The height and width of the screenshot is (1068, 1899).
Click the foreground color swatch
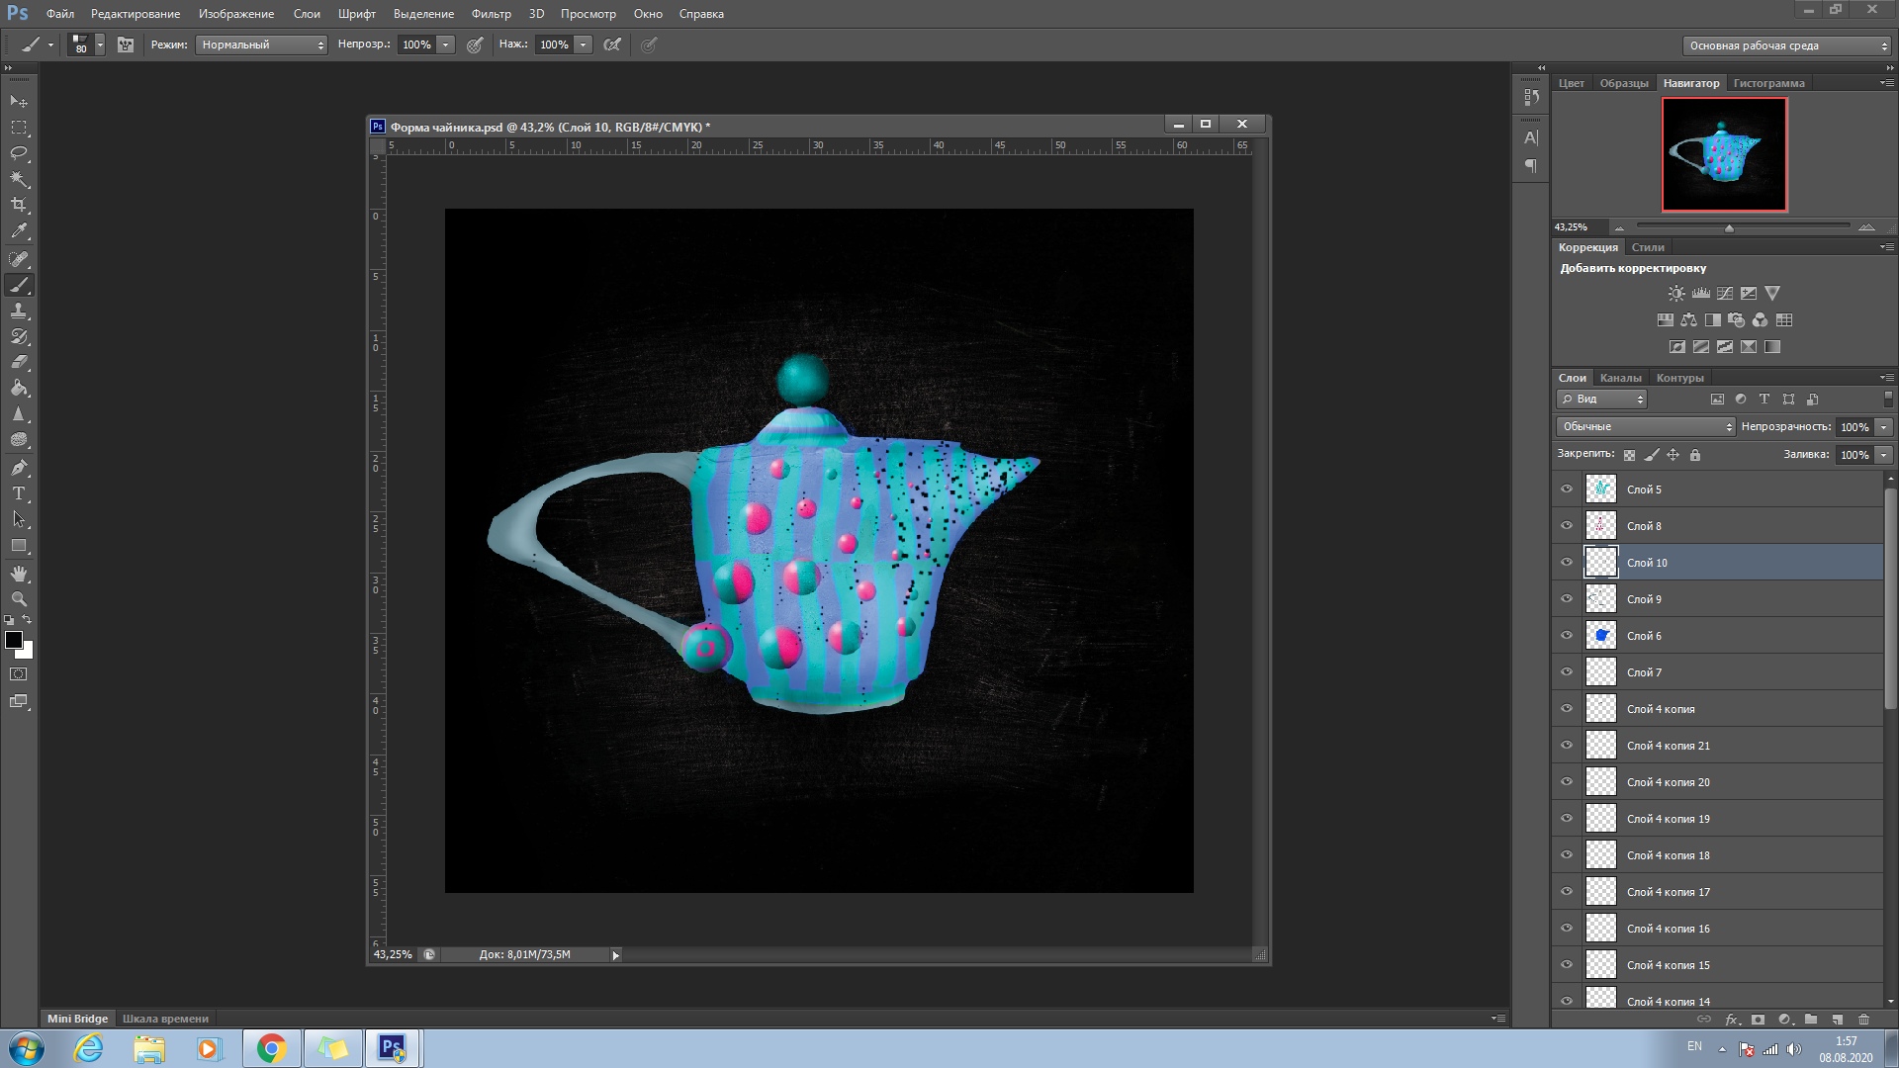click(14, 641)
